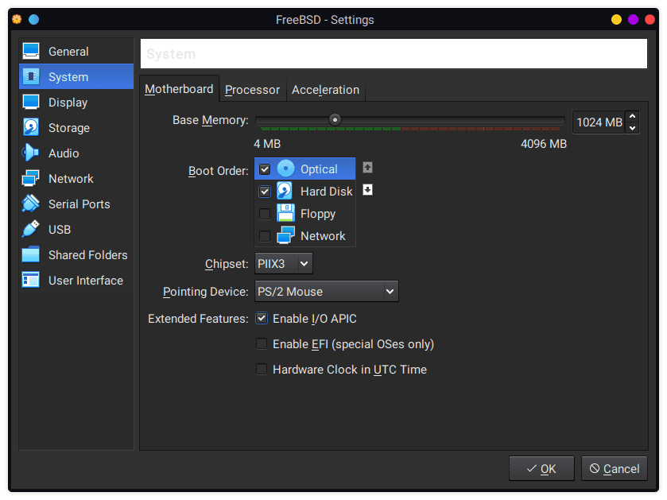The image size is (667, 500).
Task: Select the System chip icon
Action: (x=31, y=76)
